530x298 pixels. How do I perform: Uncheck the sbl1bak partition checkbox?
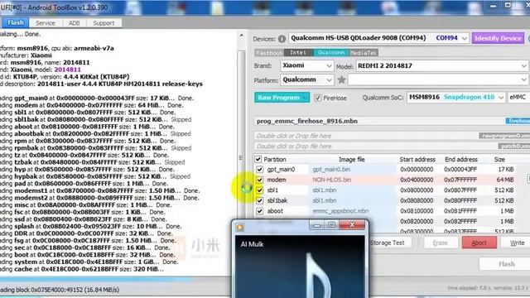point(259,200)
